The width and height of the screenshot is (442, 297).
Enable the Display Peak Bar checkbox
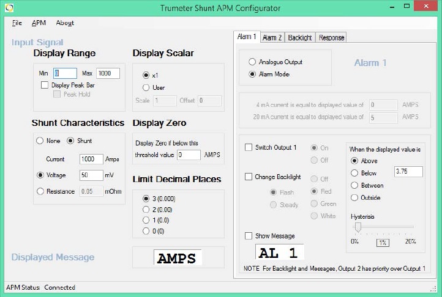45,85
